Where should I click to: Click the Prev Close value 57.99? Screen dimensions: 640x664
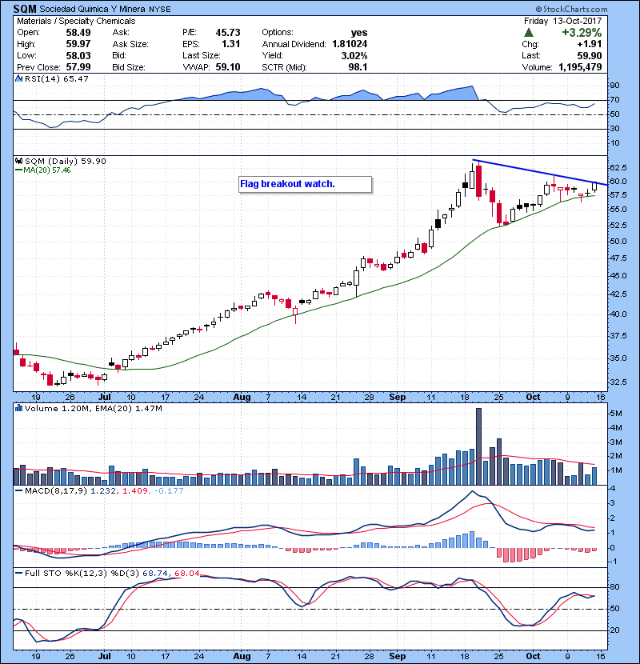[78, 67]
